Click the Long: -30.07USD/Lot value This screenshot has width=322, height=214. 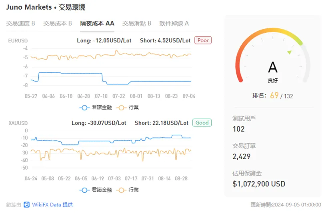[99, 123]
